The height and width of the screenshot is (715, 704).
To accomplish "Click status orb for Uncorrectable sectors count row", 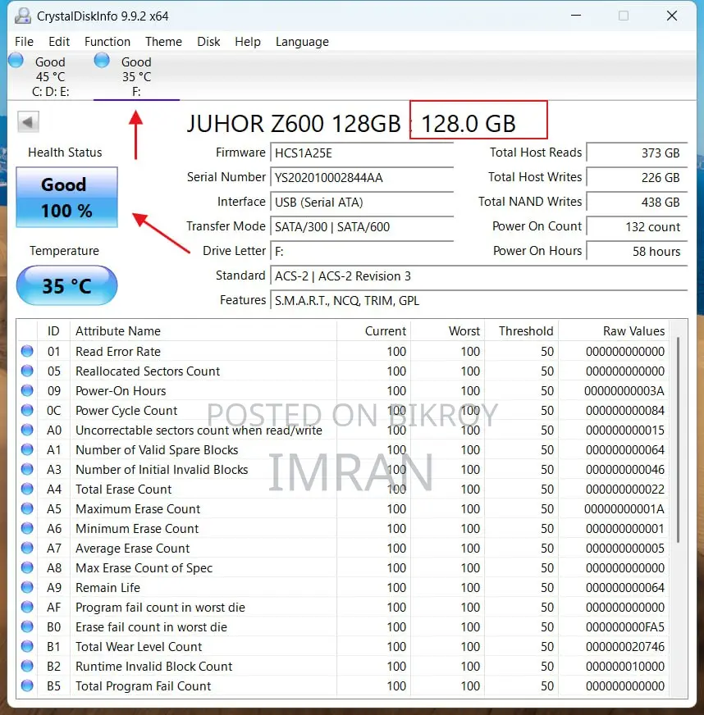I will tap(27, 430).
